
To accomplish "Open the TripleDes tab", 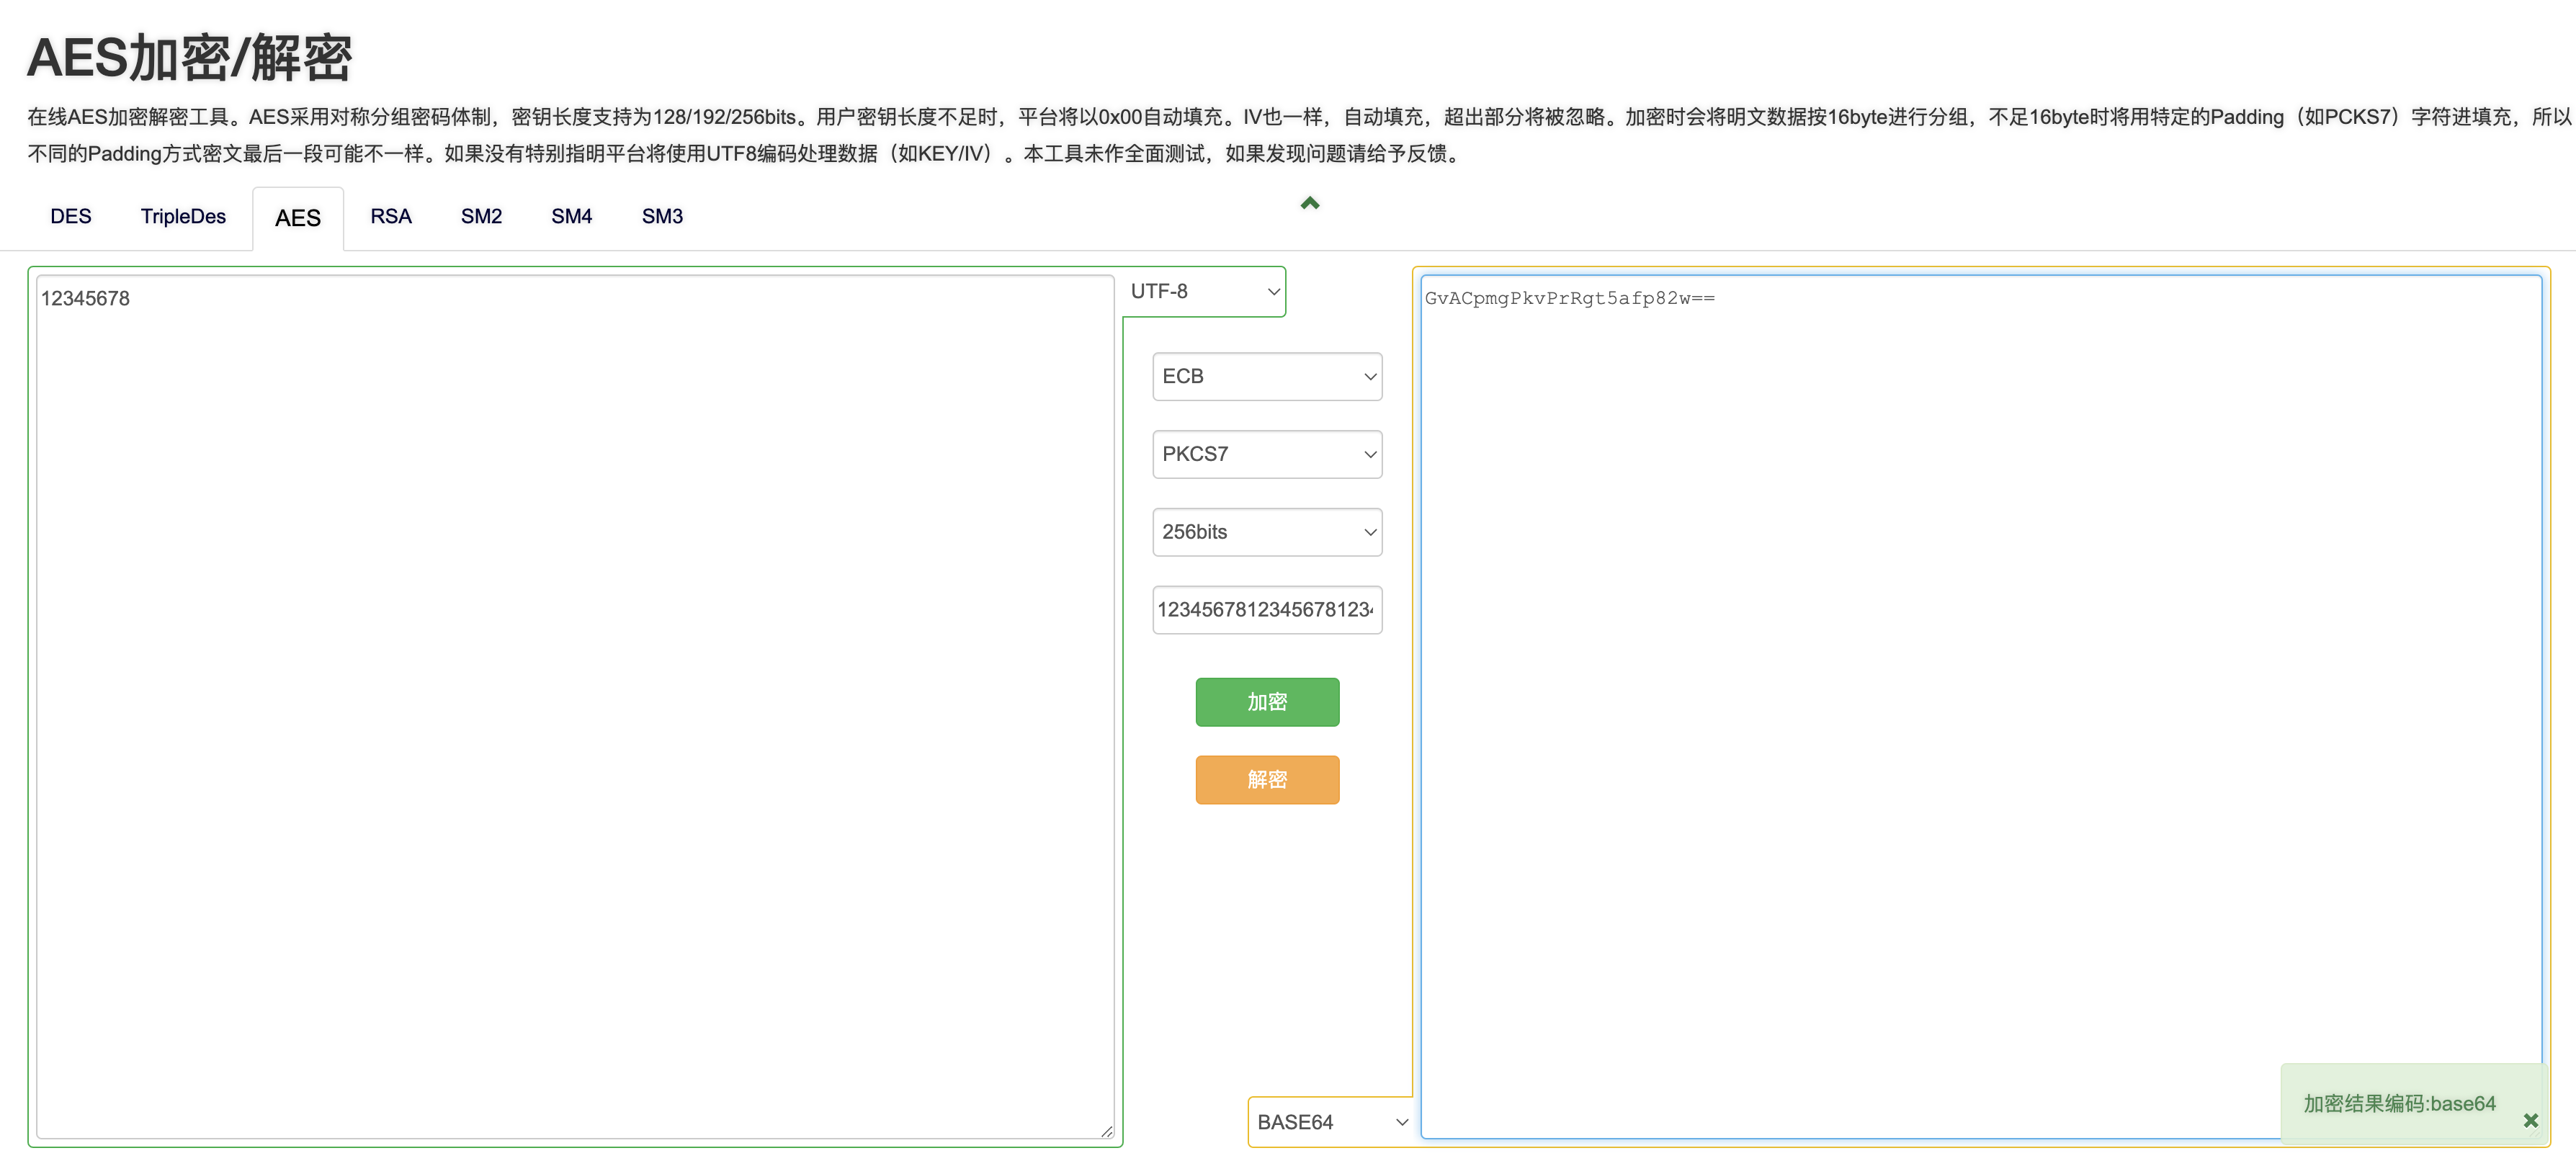I will [183, 216].
